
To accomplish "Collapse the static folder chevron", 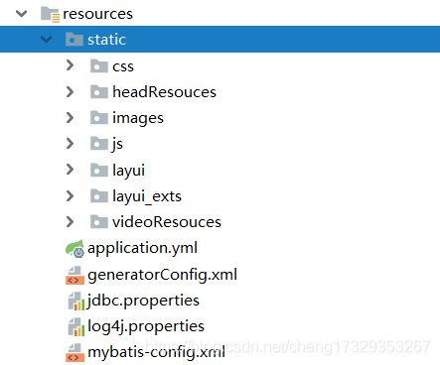I will tap(46, 40).
